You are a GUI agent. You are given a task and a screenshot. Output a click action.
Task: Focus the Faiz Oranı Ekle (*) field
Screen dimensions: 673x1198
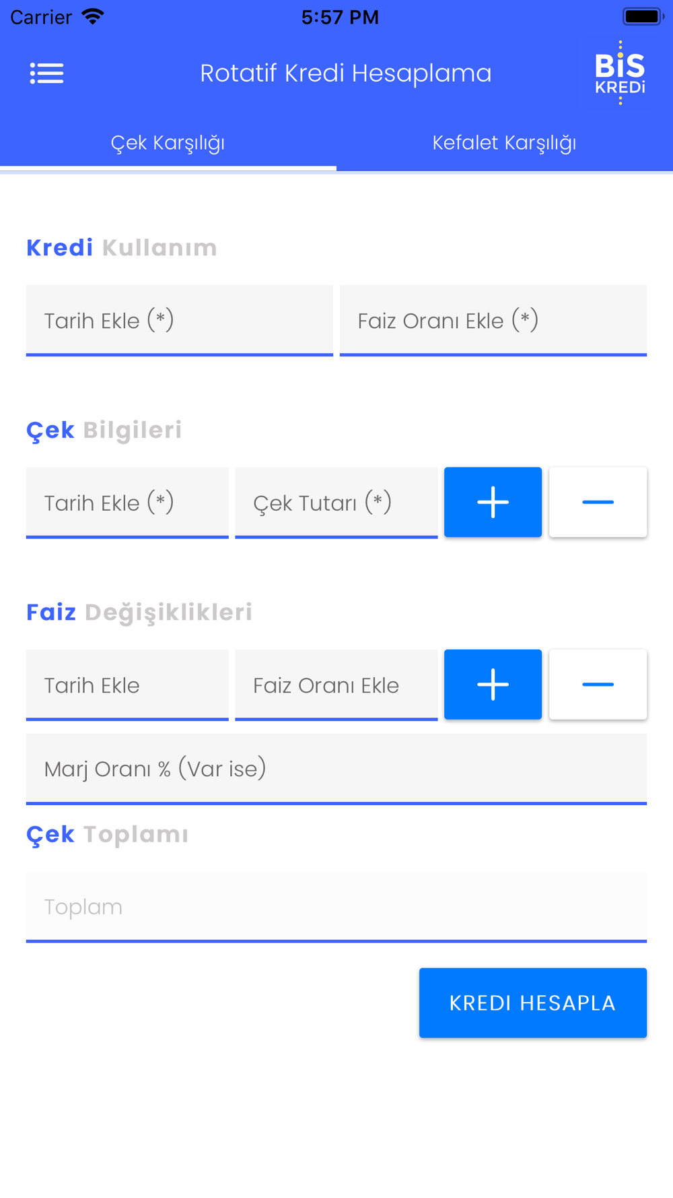pos(493,321)
